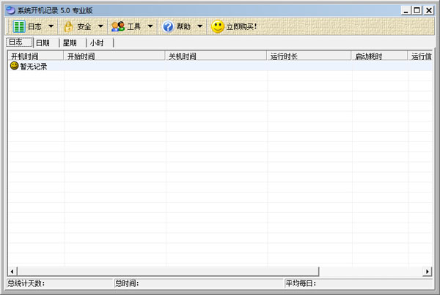Click horizontal scrollbar right arrow
440x295 pixels.
click(428, 272)
